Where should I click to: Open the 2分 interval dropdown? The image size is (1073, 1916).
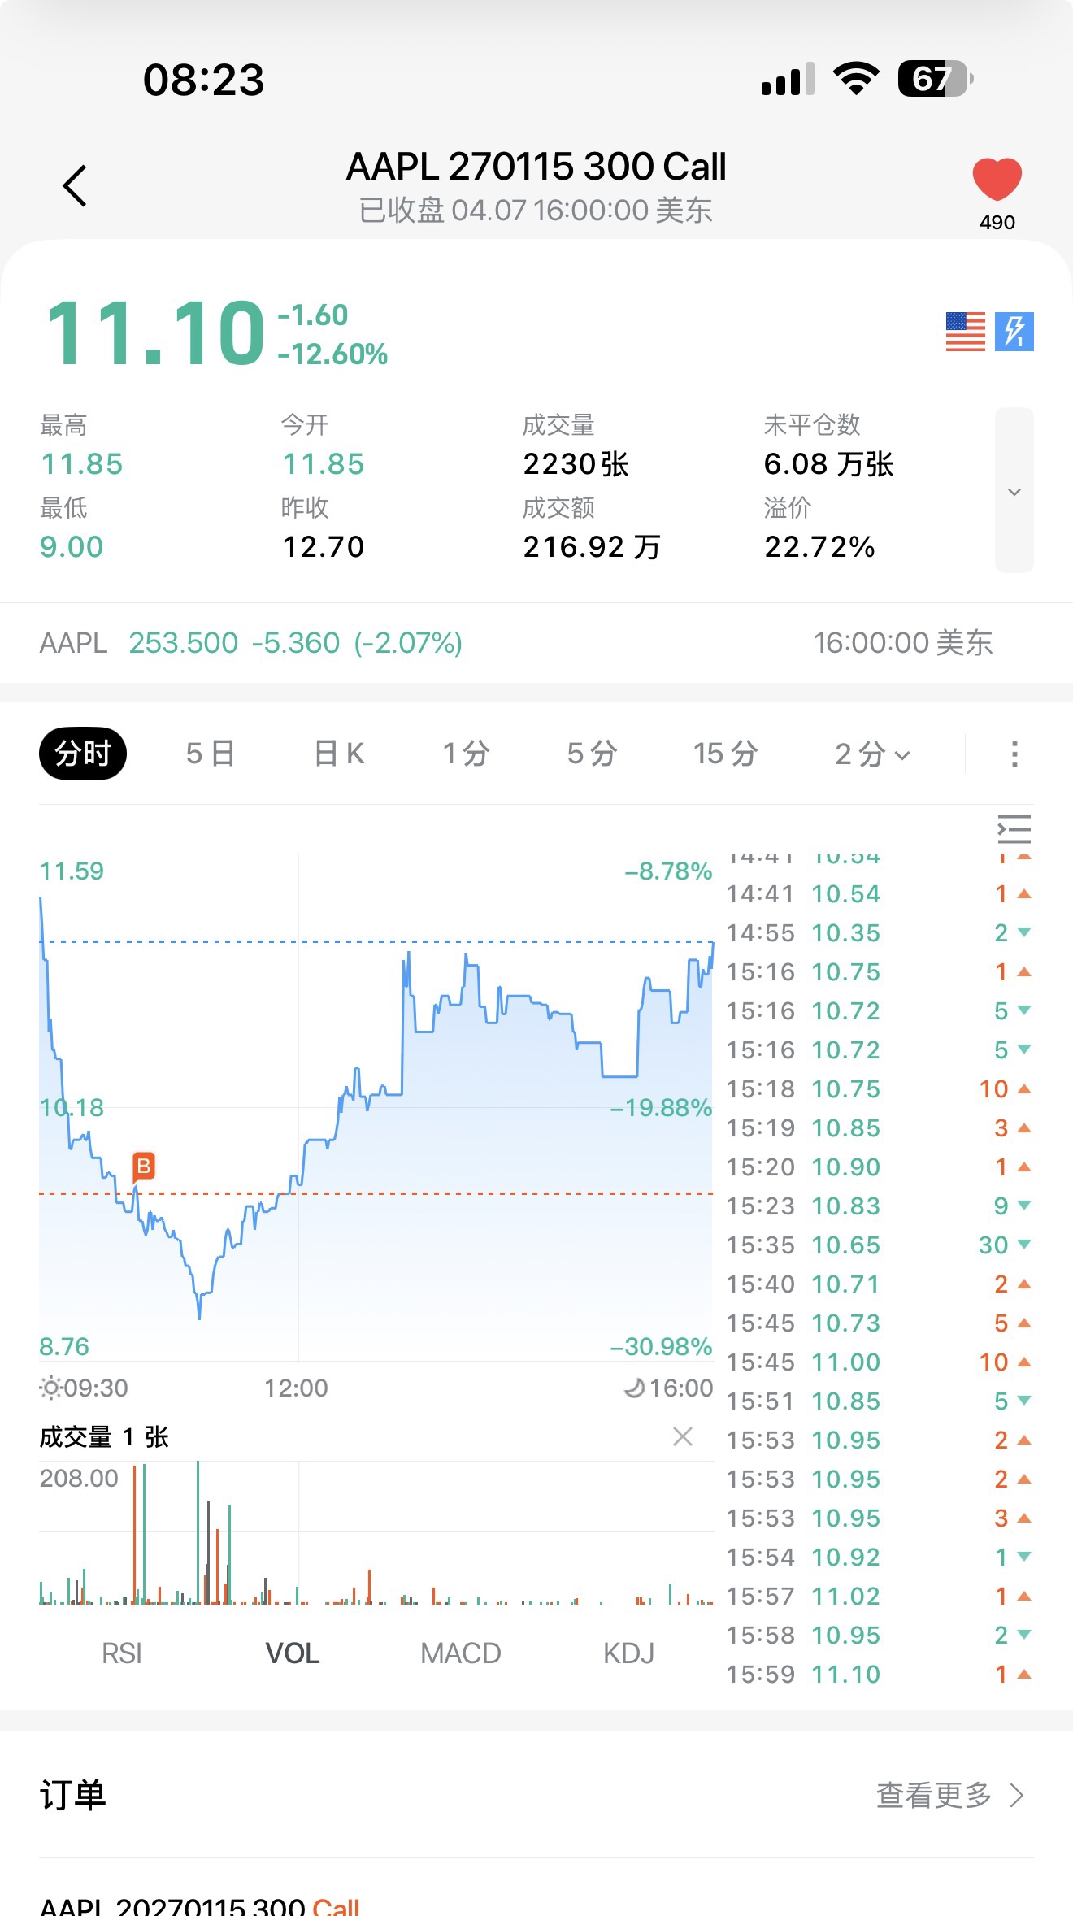tap(871, 754)
